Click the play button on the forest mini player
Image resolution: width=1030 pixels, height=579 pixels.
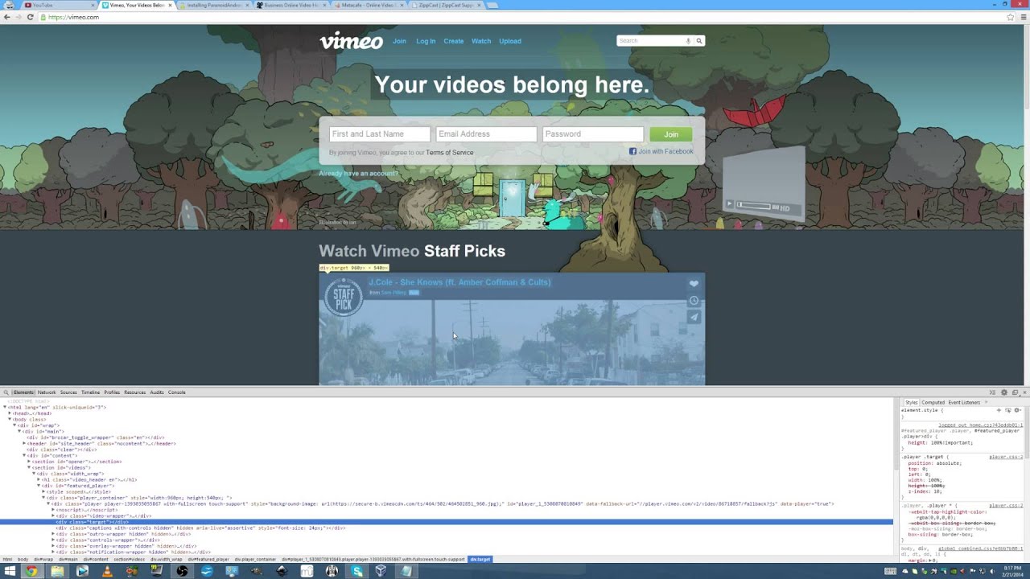pos(730,204)
